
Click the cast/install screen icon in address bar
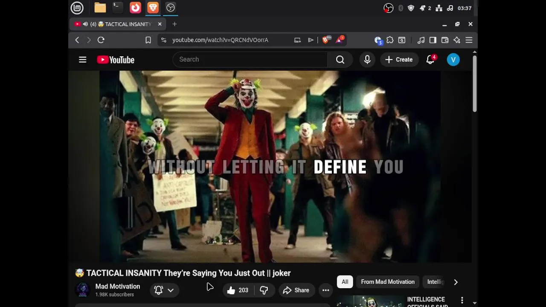[x=297, y=40]
